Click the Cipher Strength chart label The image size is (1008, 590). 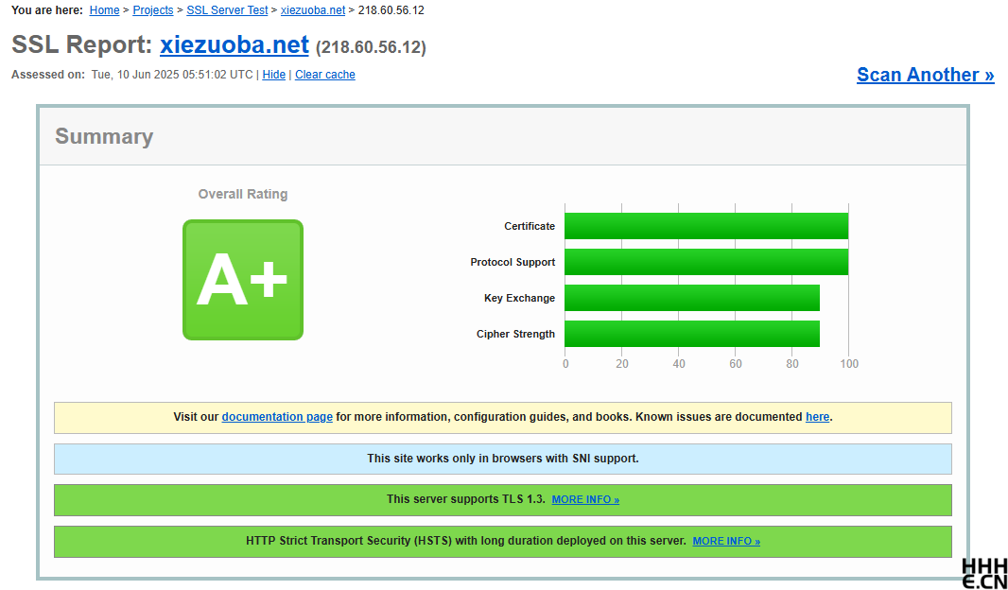[x=515, y=334]
